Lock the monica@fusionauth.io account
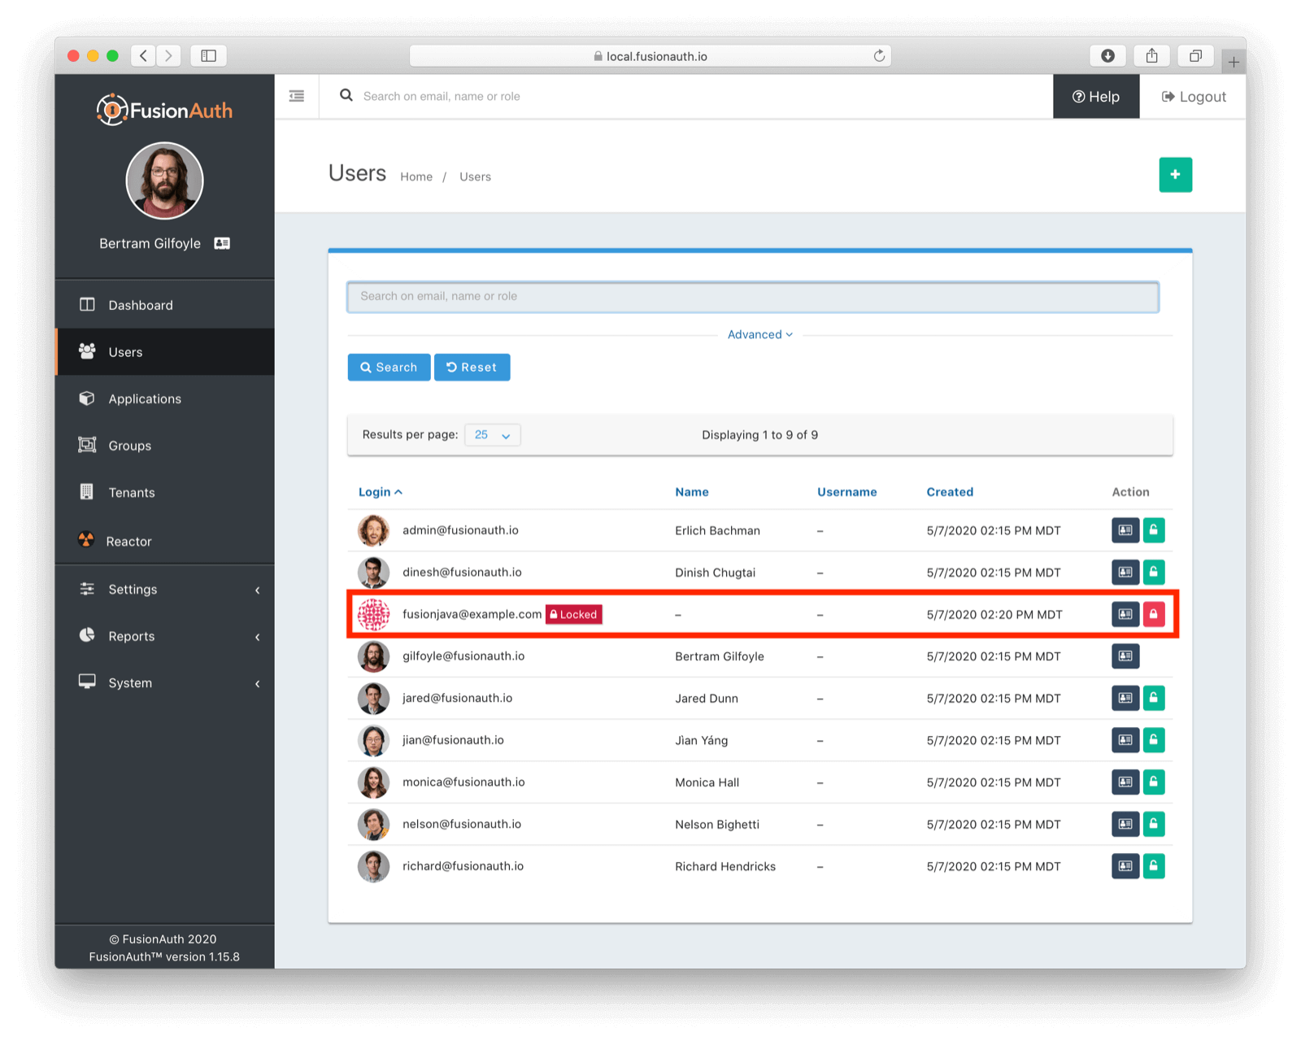Screen dimensions: 1301x1041 (1154, 782)
